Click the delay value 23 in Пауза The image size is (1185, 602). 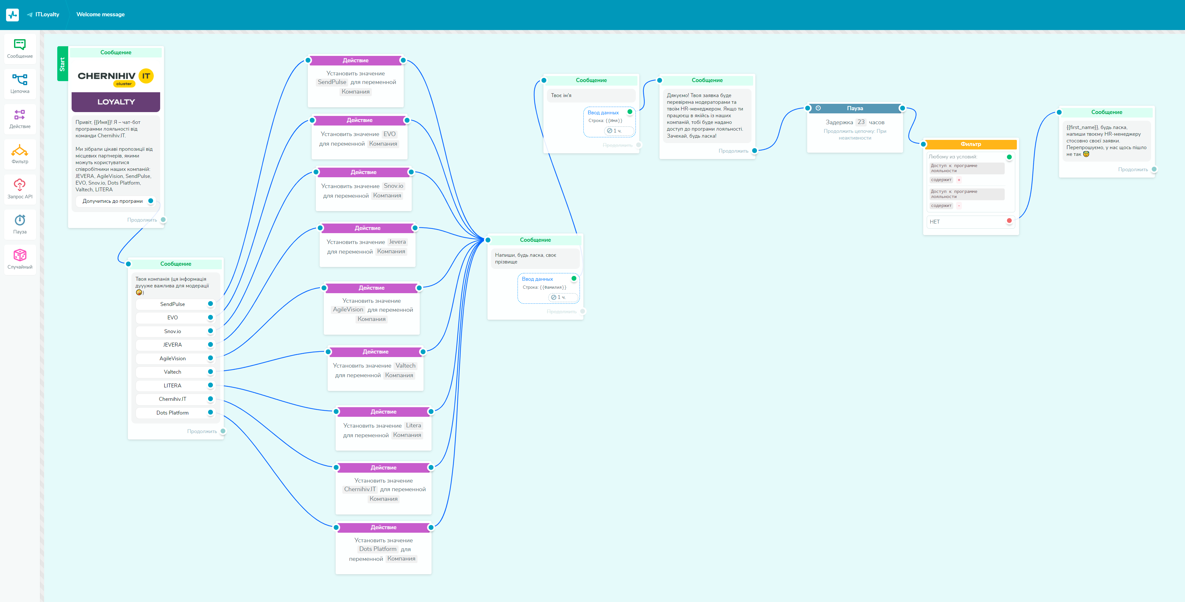pos(861,122)
